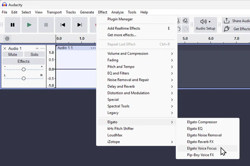250x166 pixels.
Task: Click the Audio 1 track name
Action: tap(15, 48)
